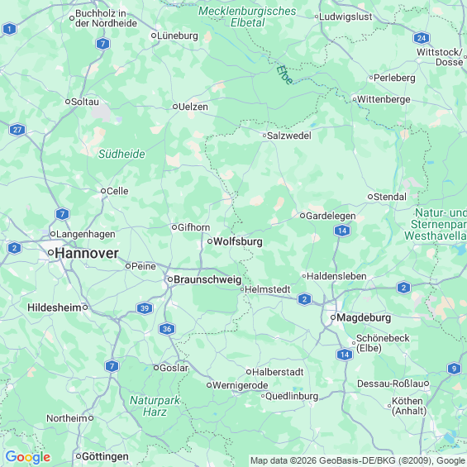The width and height of the screenshot is (467, 467).
Task: Select the Naturpark Harz label
Action: tap(155, 406)
